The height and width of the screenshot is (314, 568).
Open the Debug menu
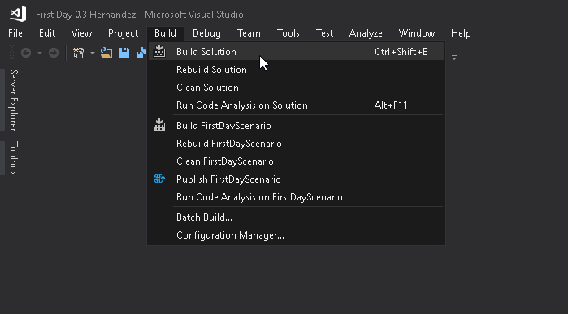tap(206, 33)
